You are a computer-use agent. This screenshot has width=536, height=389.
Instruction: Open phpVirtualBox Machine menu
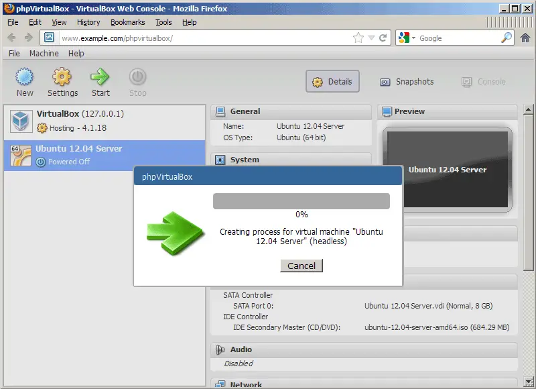click(x=44, y=54)
